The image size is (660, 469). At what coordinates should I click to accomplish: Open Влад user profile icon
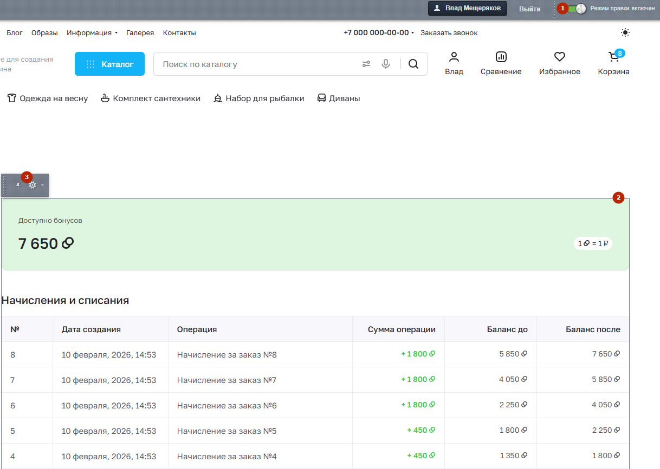(454, 63)
